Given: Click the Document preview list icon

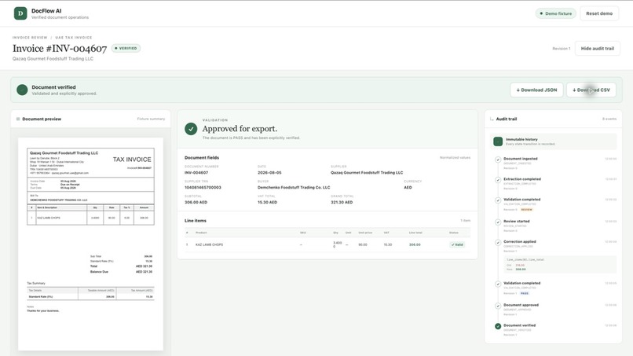Looking at the screenshot, I should pos(18,119).
